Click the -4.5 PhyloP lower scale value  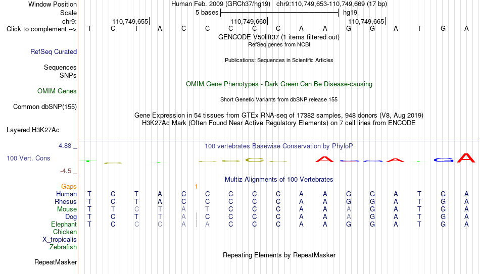click(66, 171)
